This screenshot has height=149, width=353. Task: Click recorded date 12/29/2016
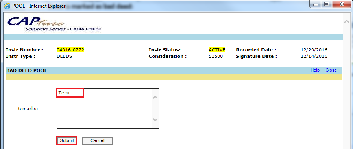pyautogui.click(x=314, y=50)
